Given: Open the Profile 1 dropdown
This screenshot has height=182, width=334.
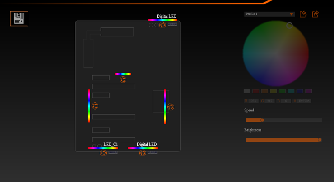Looking at the screenshot, I should click(269, 14).
